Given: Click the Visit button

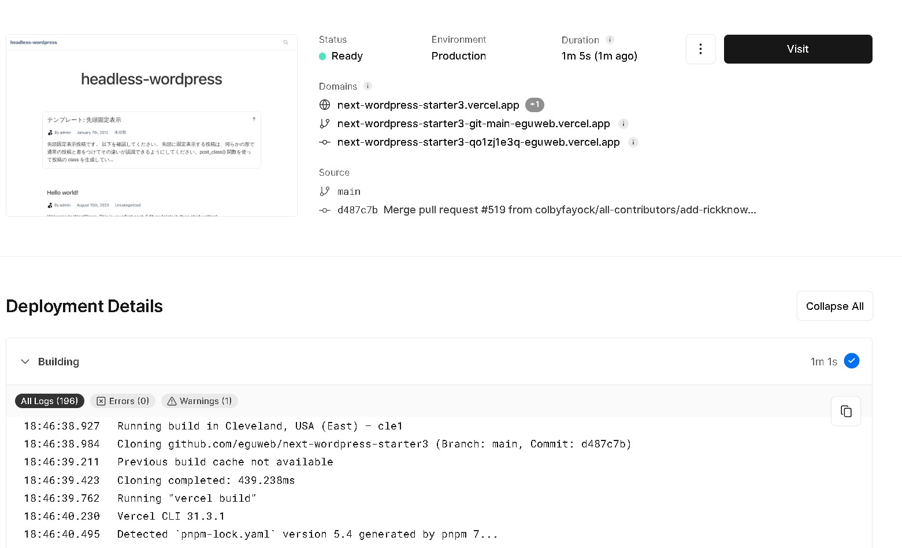Looking at the screenshot, I should click(797, 49).
